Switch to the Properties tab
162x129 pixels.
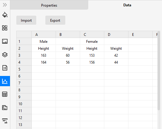(49, 5)
